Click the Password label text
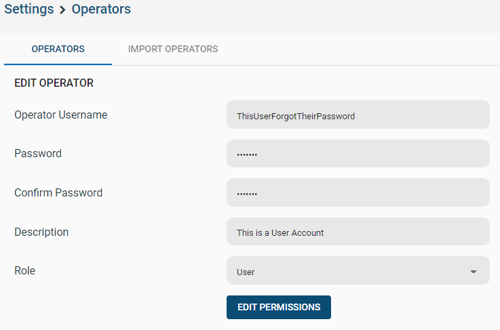The height and width of the screenshot is (330, 500). (38, 154)
